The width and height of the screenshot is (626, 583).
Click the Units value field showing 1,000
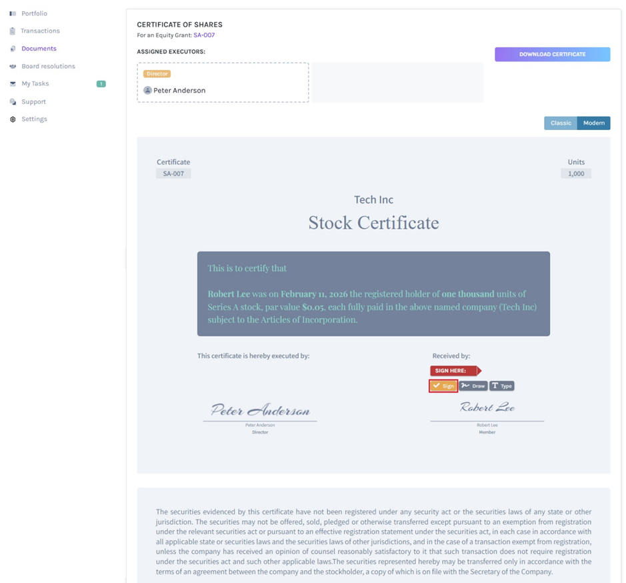575,173
